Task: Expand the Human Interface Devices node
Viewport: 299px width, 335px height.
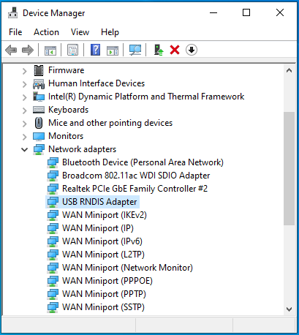Action: [24, 84]
